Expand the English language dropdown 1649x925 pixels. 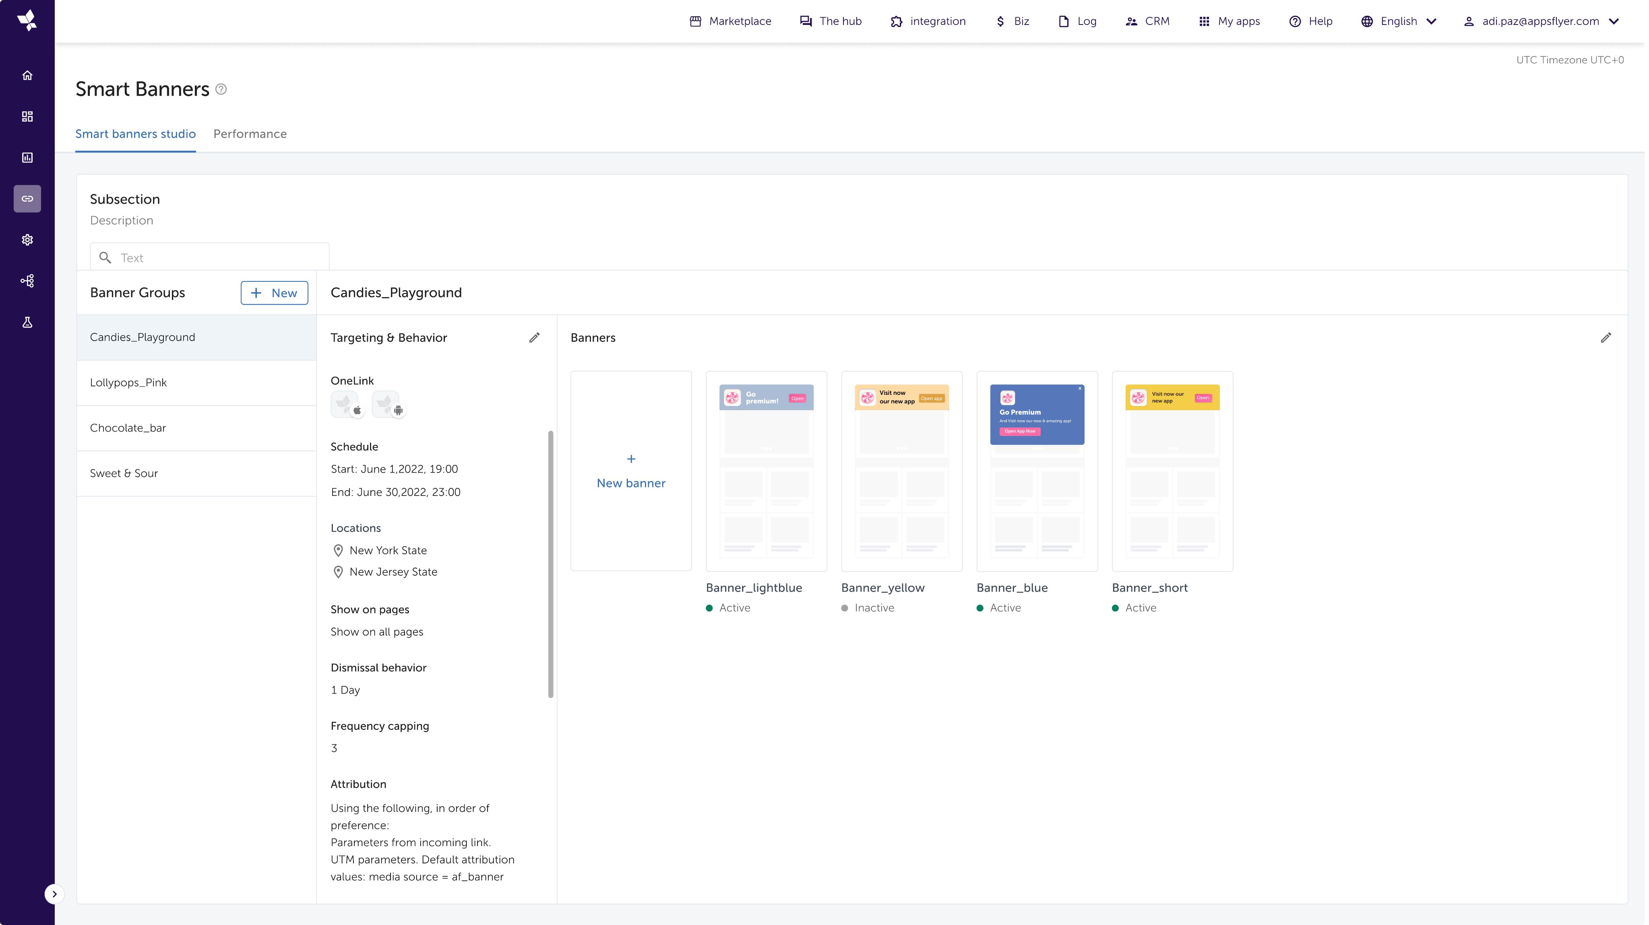(1399, 21)
